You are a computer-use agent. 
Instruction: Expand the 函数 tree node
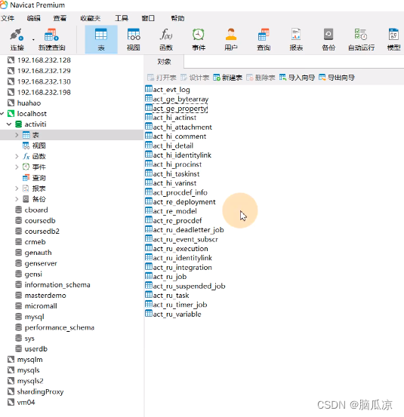17,156
